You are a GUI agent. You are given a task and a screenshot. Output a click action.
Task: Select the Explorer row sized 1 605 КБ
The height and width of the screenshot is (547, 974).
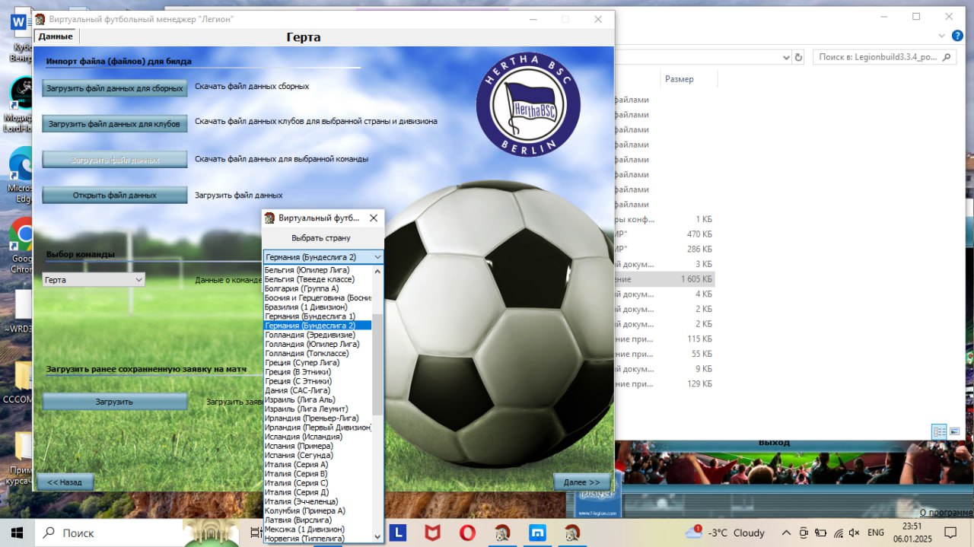(x=665, y=279)
